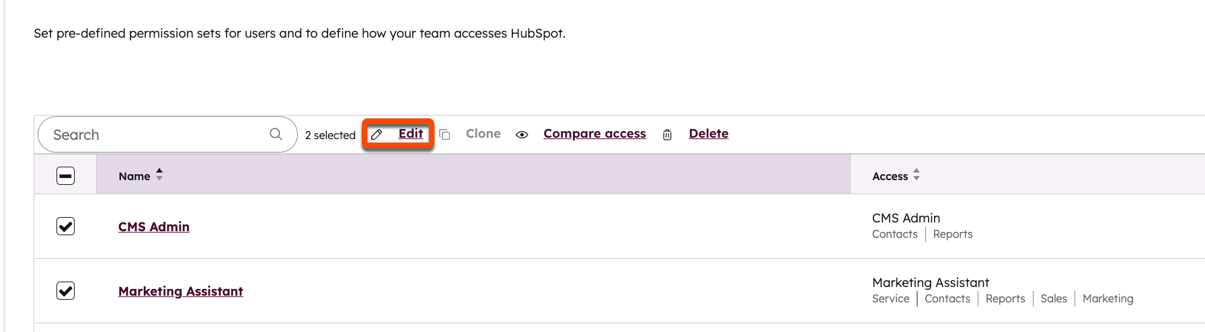Click the Edit link in toolbar

[410, 134]
